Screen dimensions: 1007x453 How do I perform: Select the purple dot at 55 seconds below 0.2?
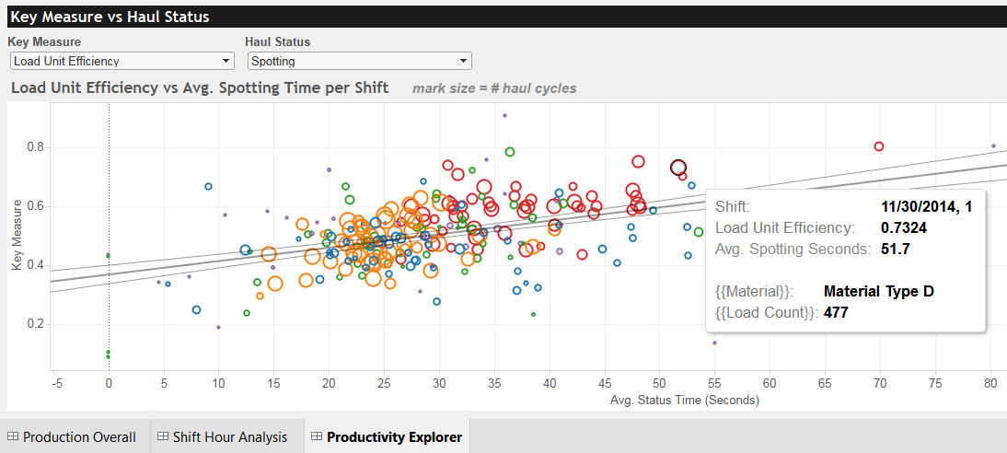point(714,343)
